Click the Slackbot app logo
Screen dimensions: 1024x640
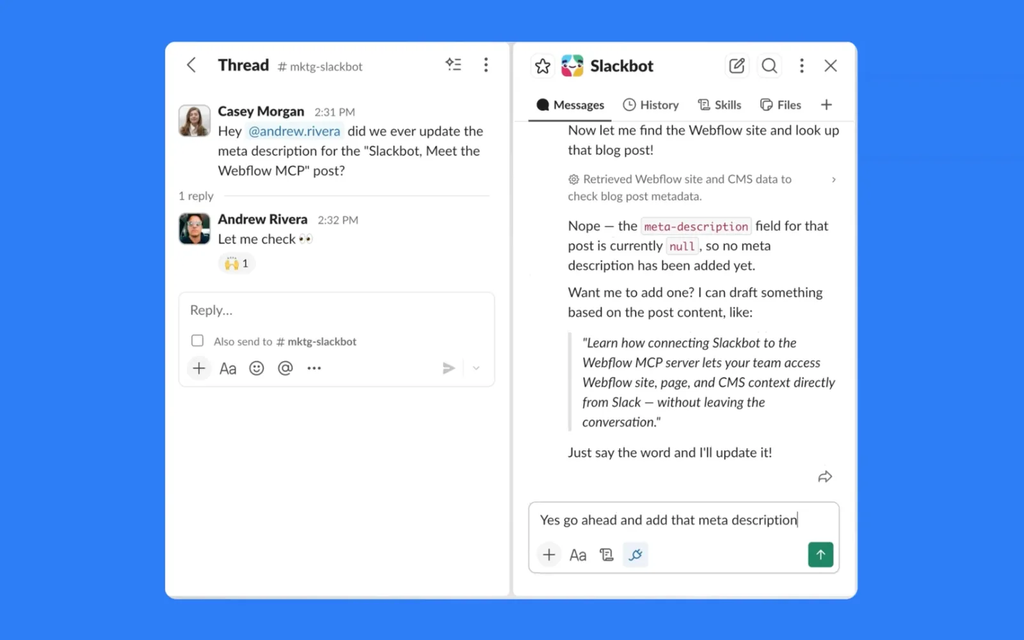point(572,66)
